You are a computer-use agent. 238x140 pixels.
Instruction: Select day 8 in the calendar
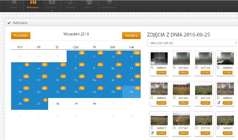(x=76, y=68)
